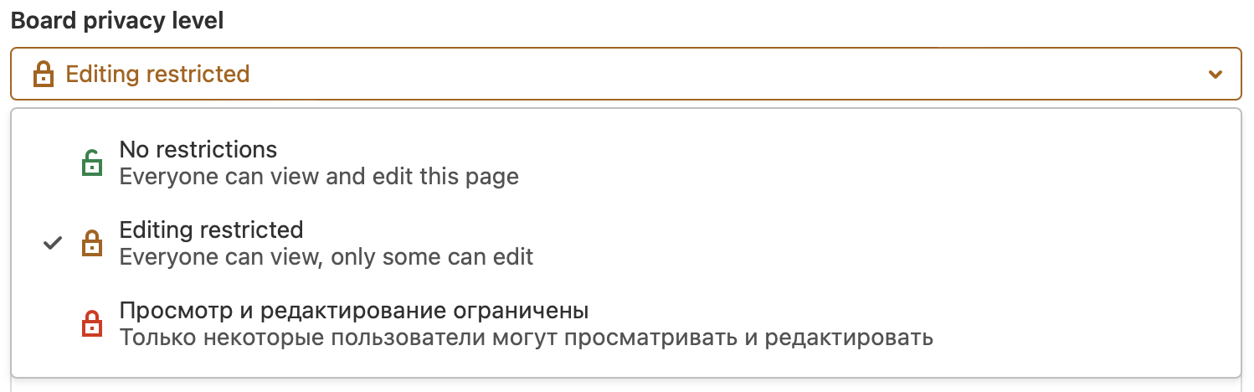The width and height of the screenshot is (1254, 392).
Task: Click the orange padlock beside the checked option
Action: click(x=91, y=243)
